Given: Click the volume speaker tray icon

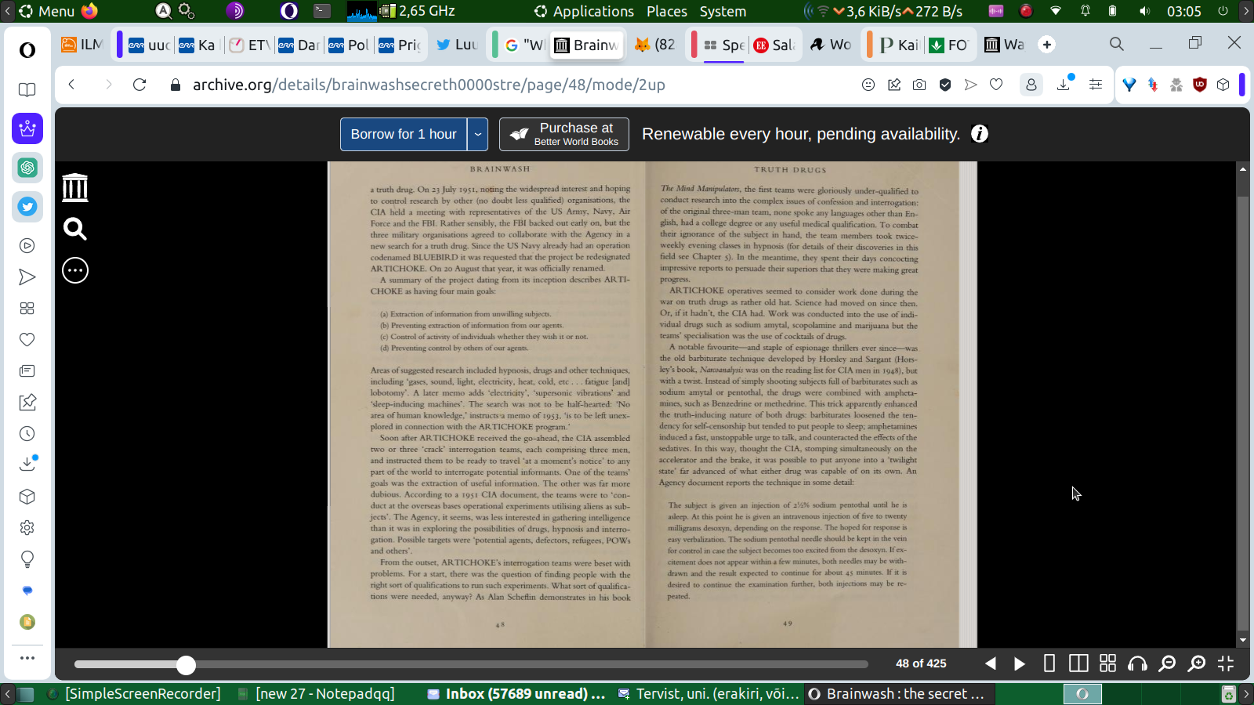Looking at the screenshot, I should tap(1144, 11).
